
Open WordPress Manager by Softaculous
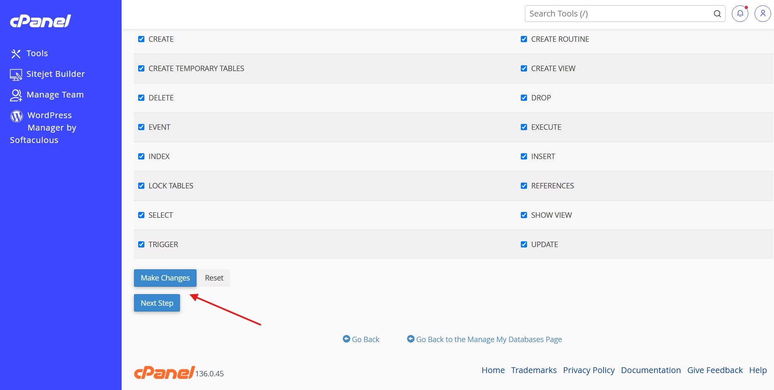coord(43,128)
